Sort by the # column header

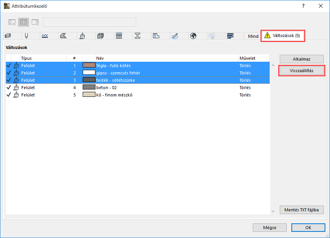(74, 58)
